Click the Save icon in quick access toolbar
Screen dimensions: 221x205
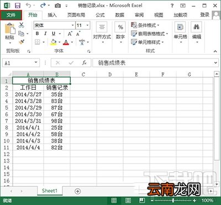[18, 6]
